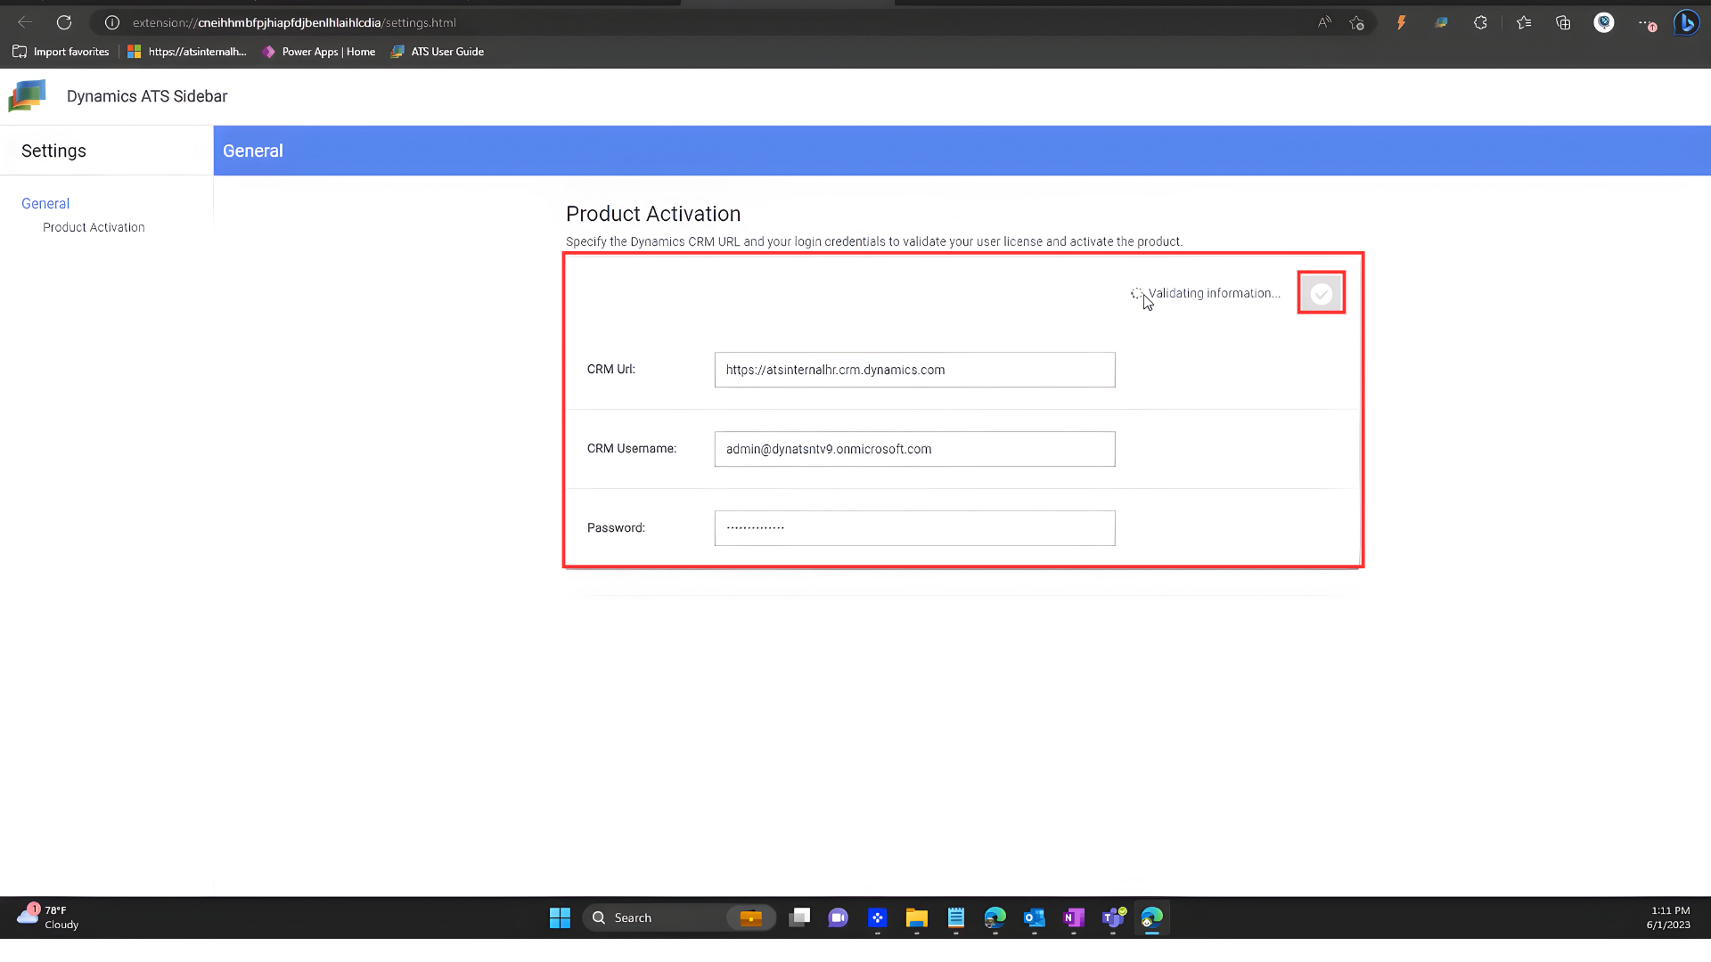View site information icon in address bar
This screenshot has height=962, width=1711.
pos(112,22)
